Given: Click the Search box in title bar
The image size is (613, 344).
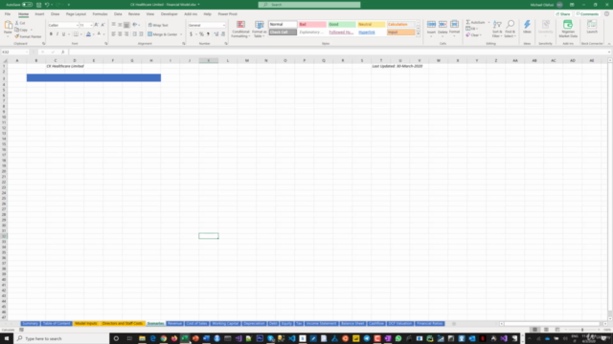Looking at the screenshot, I should (x=309, y=5).
